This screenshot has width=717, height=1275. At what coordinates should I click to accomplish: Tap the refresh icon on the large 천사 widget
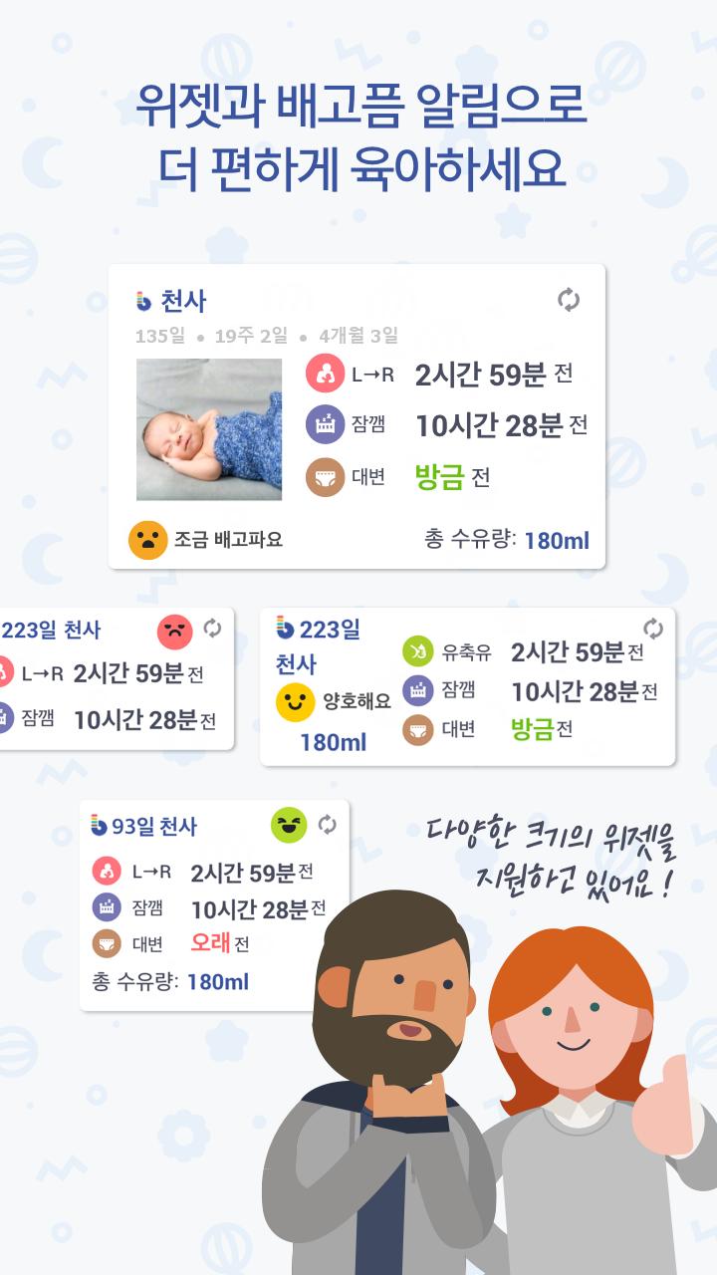569,300
